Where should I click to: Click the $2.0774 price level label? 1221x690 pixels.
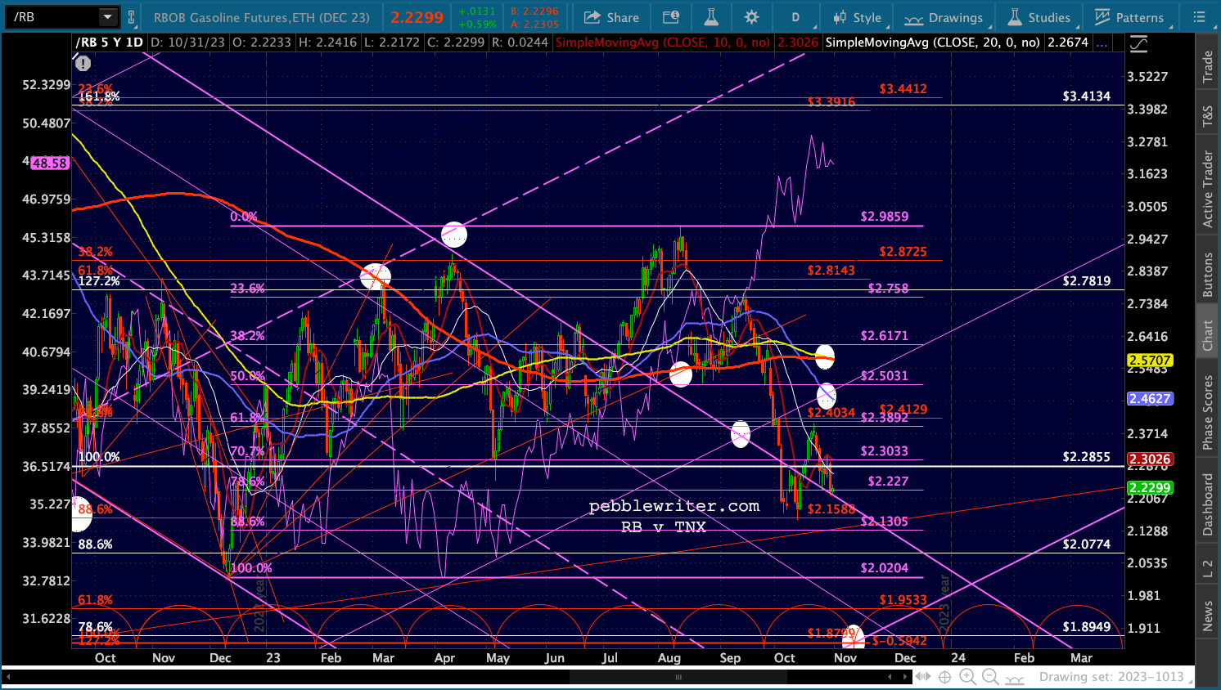click(x=1086, y=544)
